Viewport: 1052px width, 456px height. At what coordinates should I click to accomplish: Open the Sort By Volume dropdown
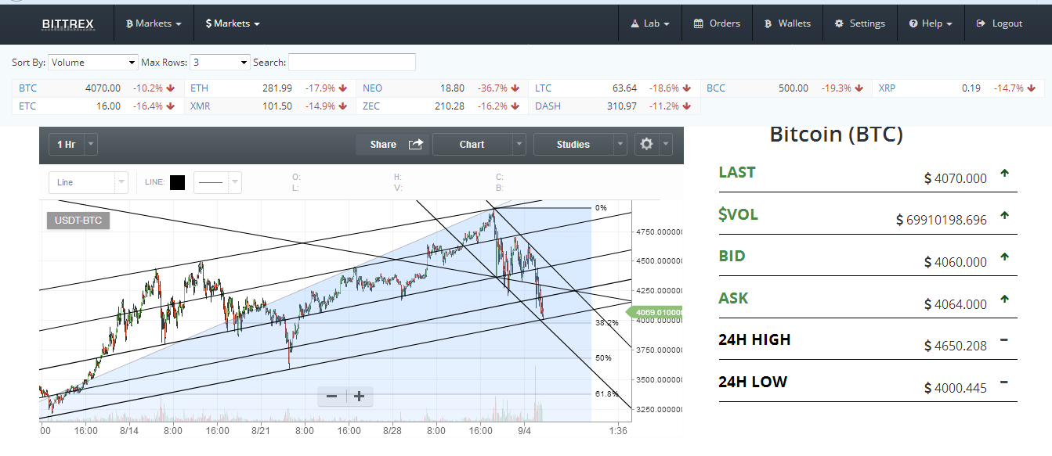click(93, 62)
